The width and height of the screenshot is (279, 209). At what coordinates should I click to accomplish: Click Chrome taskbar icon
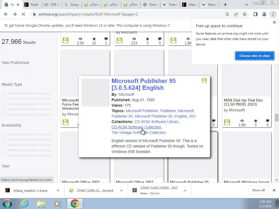tap(75, 204)
